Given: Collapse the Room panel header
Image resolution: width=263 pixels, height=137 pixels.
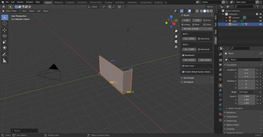Looking at the screenshot, I should point(186,15).
